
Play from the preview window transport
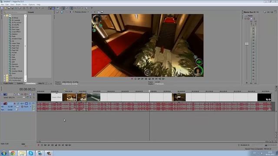coord(142,79)
